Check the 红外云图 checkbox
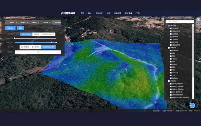This screenshot has width=201, height=126. click(171, 73)
